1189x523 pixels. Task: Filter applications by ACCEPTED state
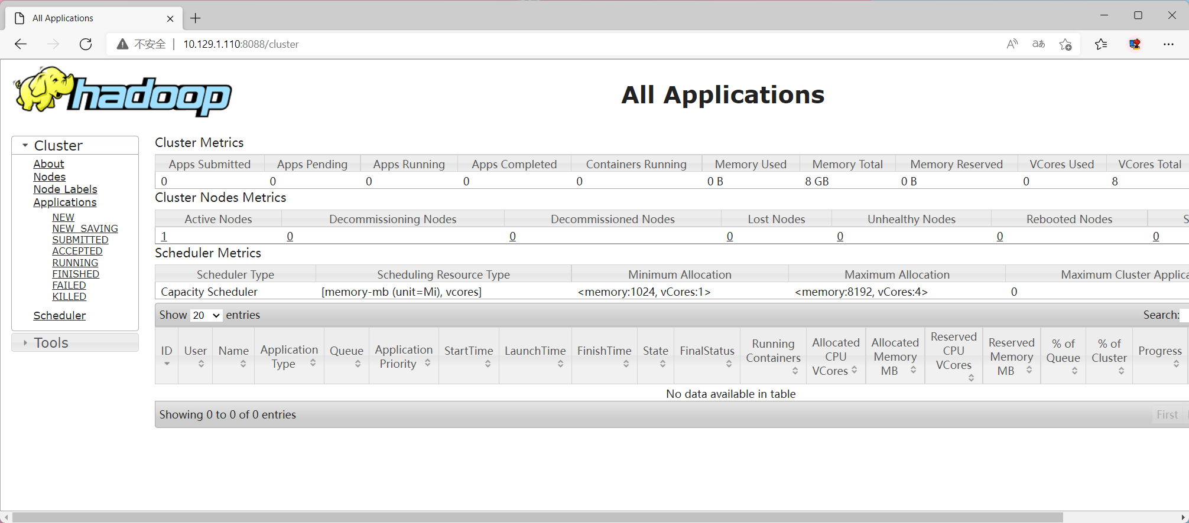click(77, 251)
